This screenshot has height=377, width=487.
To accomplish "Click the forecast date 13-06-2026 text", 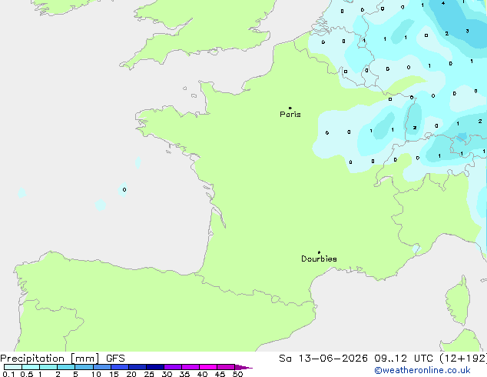I will [333, 359].
